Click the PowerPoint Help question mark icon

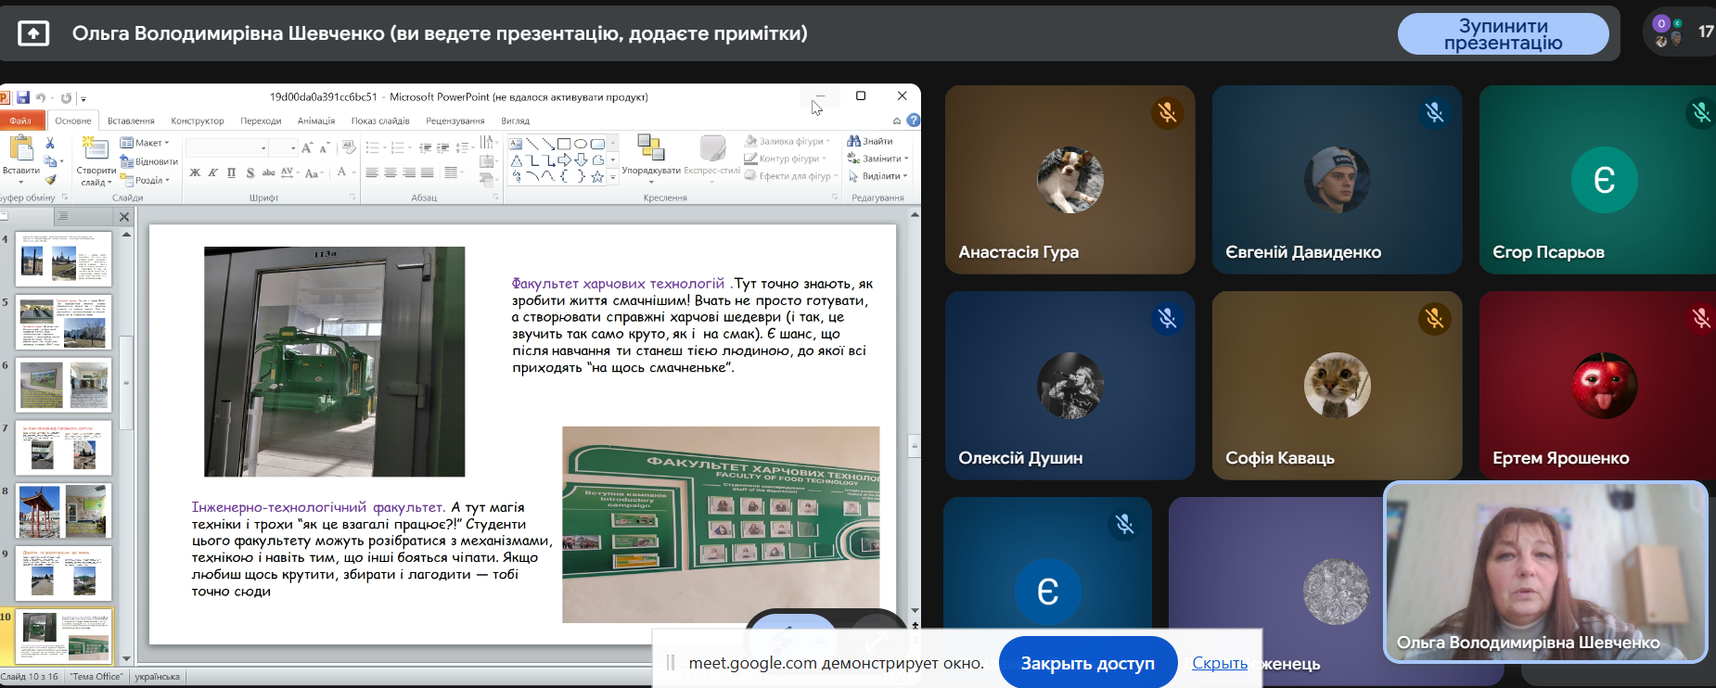(914, 121)
